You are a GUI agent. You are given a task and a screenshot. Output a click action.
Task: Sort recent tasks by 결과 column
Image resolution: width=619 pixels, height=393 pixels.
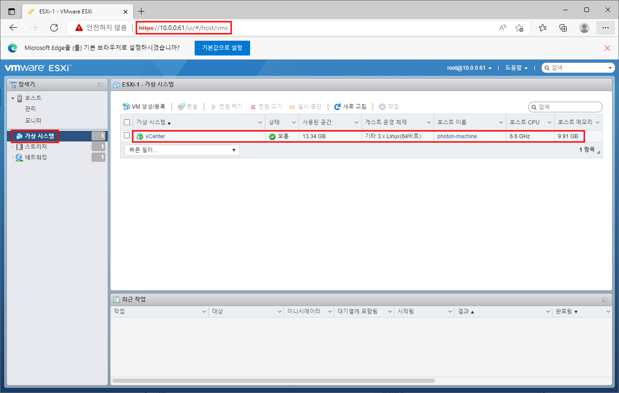[466, 312]
